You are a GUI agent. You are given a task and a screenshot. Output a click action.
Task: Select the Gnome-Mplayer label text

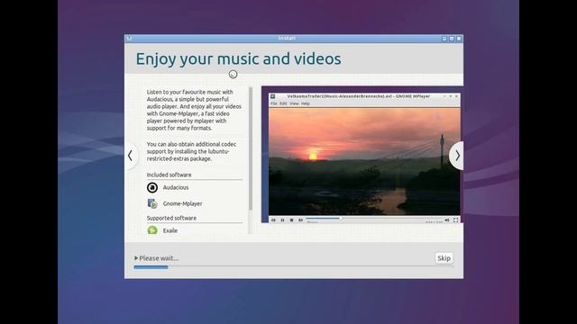(x=182, y=203)
